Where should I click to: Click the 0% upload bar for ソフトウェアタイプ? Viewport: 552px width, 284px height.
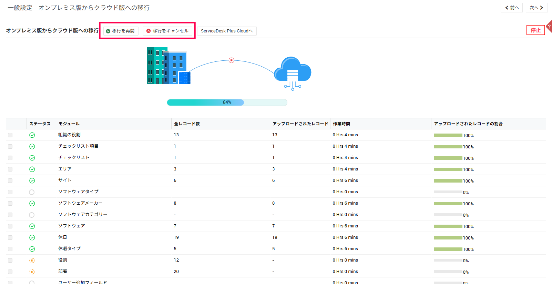coord(448,192)
